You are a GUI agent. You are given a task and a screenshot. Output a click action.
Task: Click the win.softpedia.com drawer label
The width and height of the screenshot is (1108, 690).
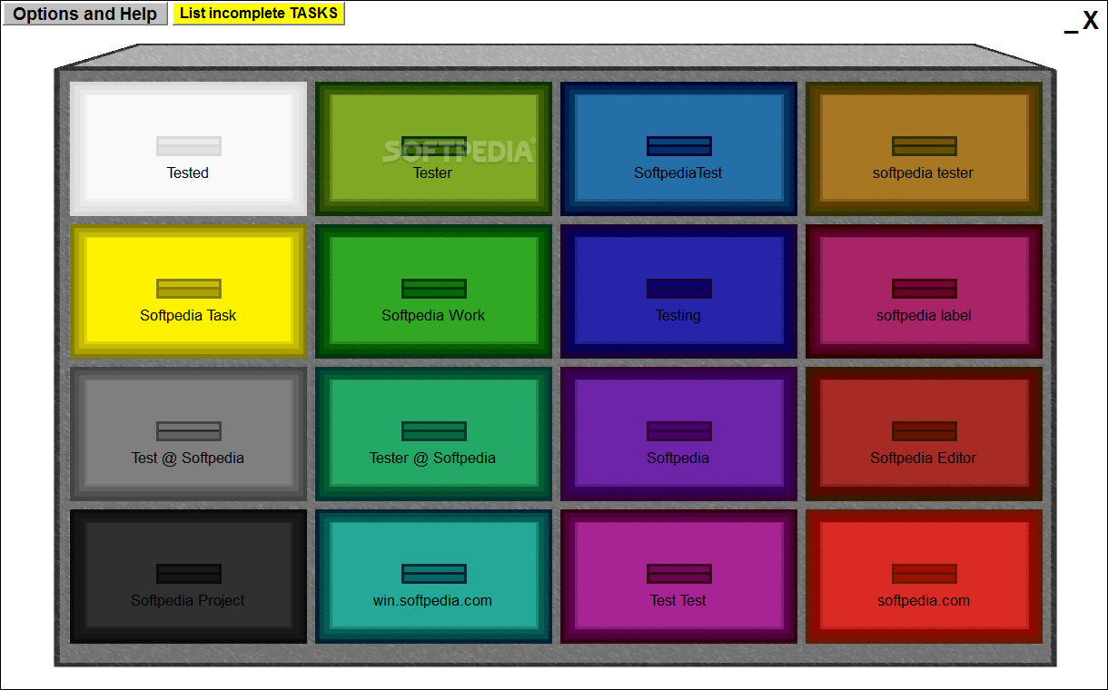(x=433, y=601)
